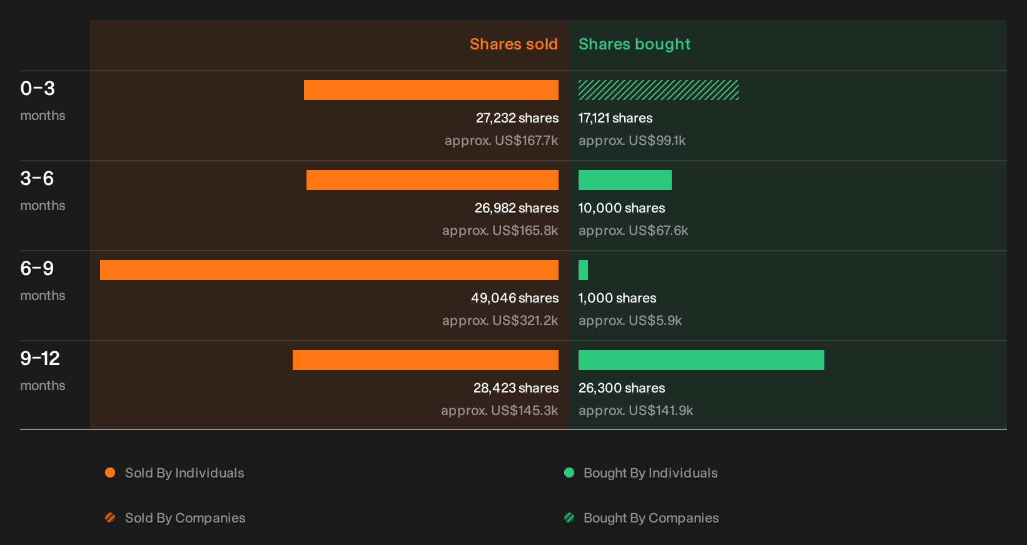Click the approx. US$145.3k amount
This screenshot has width=1027, height=545.
pyautogui.click(x=500, y=411)
